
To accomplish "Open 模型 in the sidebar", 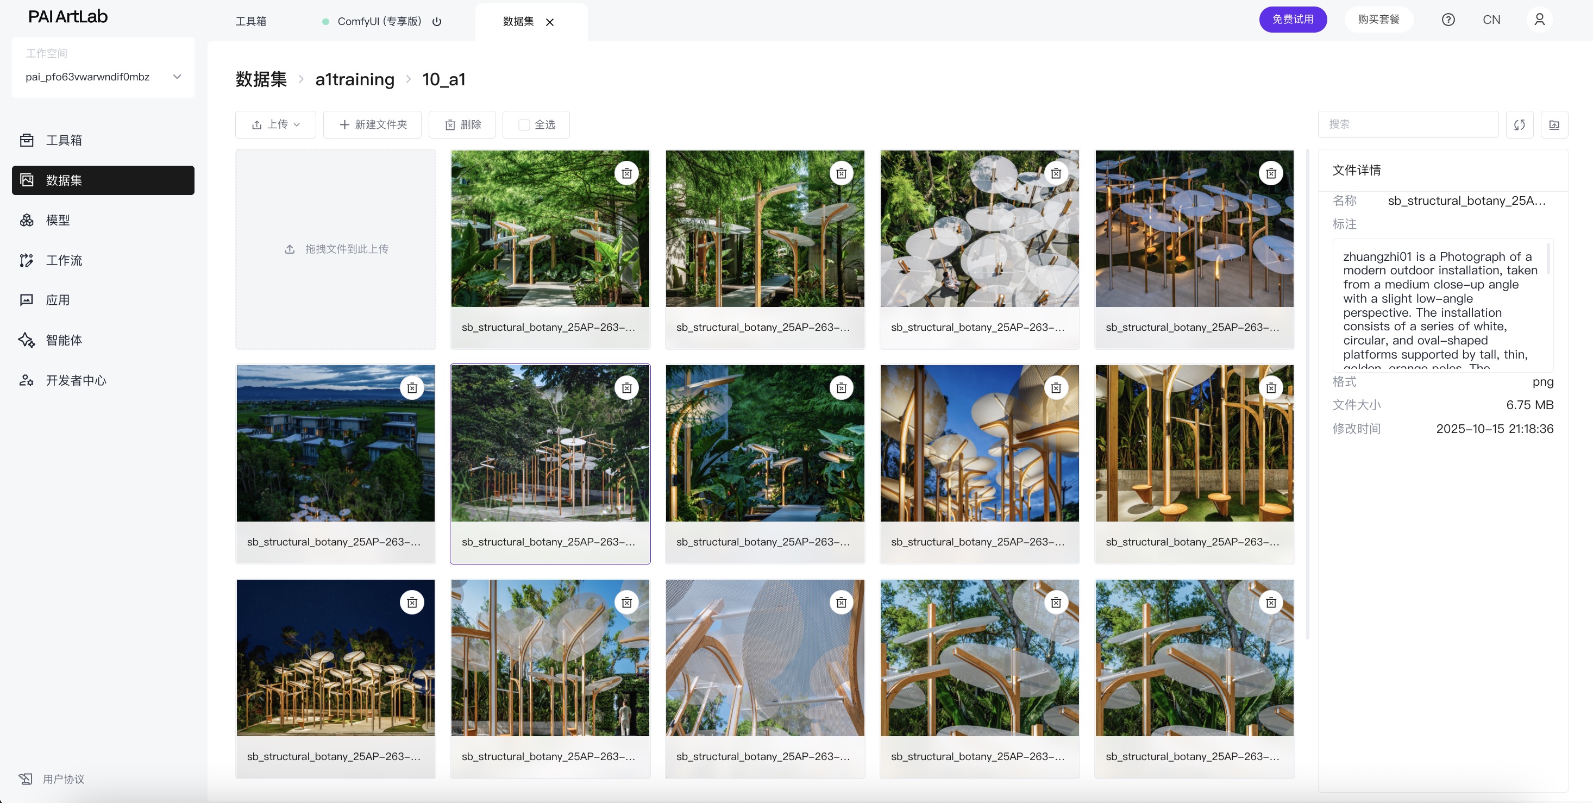I will [58, 220].
